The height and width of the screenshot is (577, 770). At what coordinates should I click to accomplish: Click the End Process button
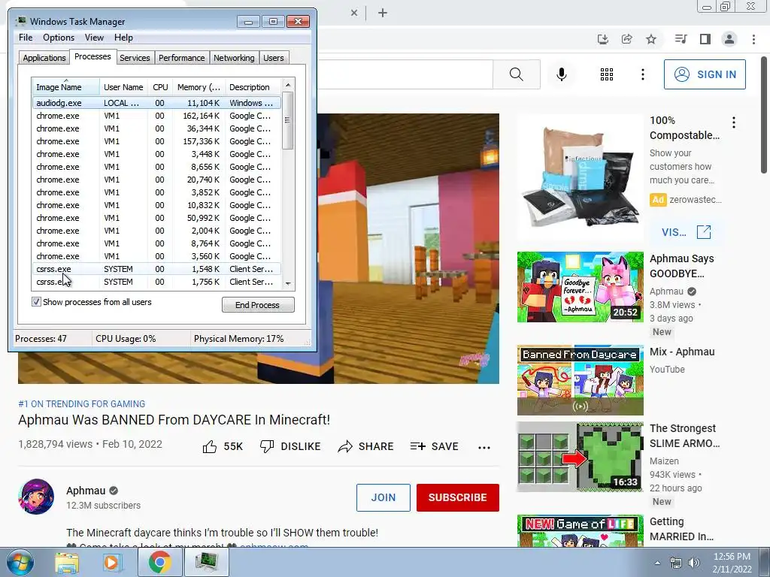point(258,305)
